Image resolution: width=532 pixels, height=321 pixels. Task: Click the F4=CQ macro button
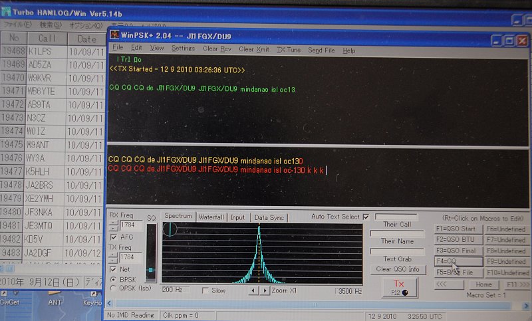coord(458,261)
